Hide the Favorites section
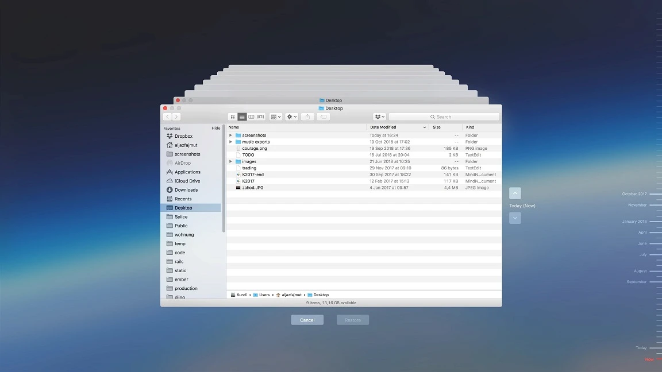662x372 pixels. click(216, 128)
